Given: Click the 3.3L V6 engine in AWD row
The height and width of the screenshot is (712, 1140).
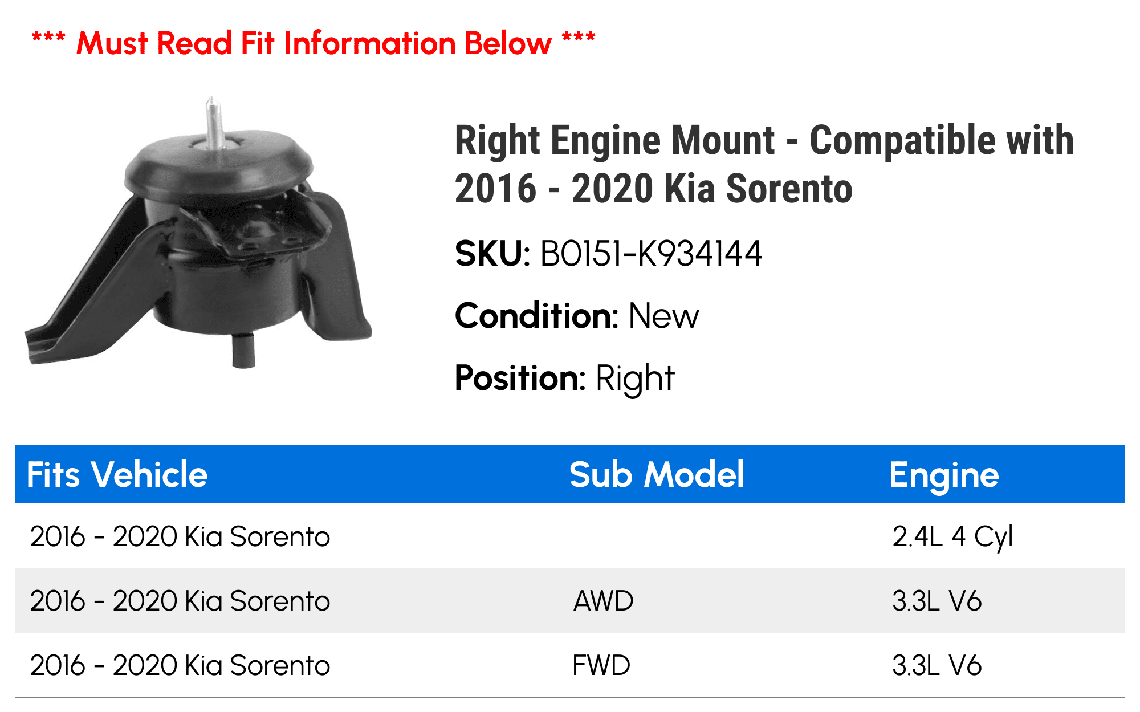Looking at the screenshot, I should (937, 601).
